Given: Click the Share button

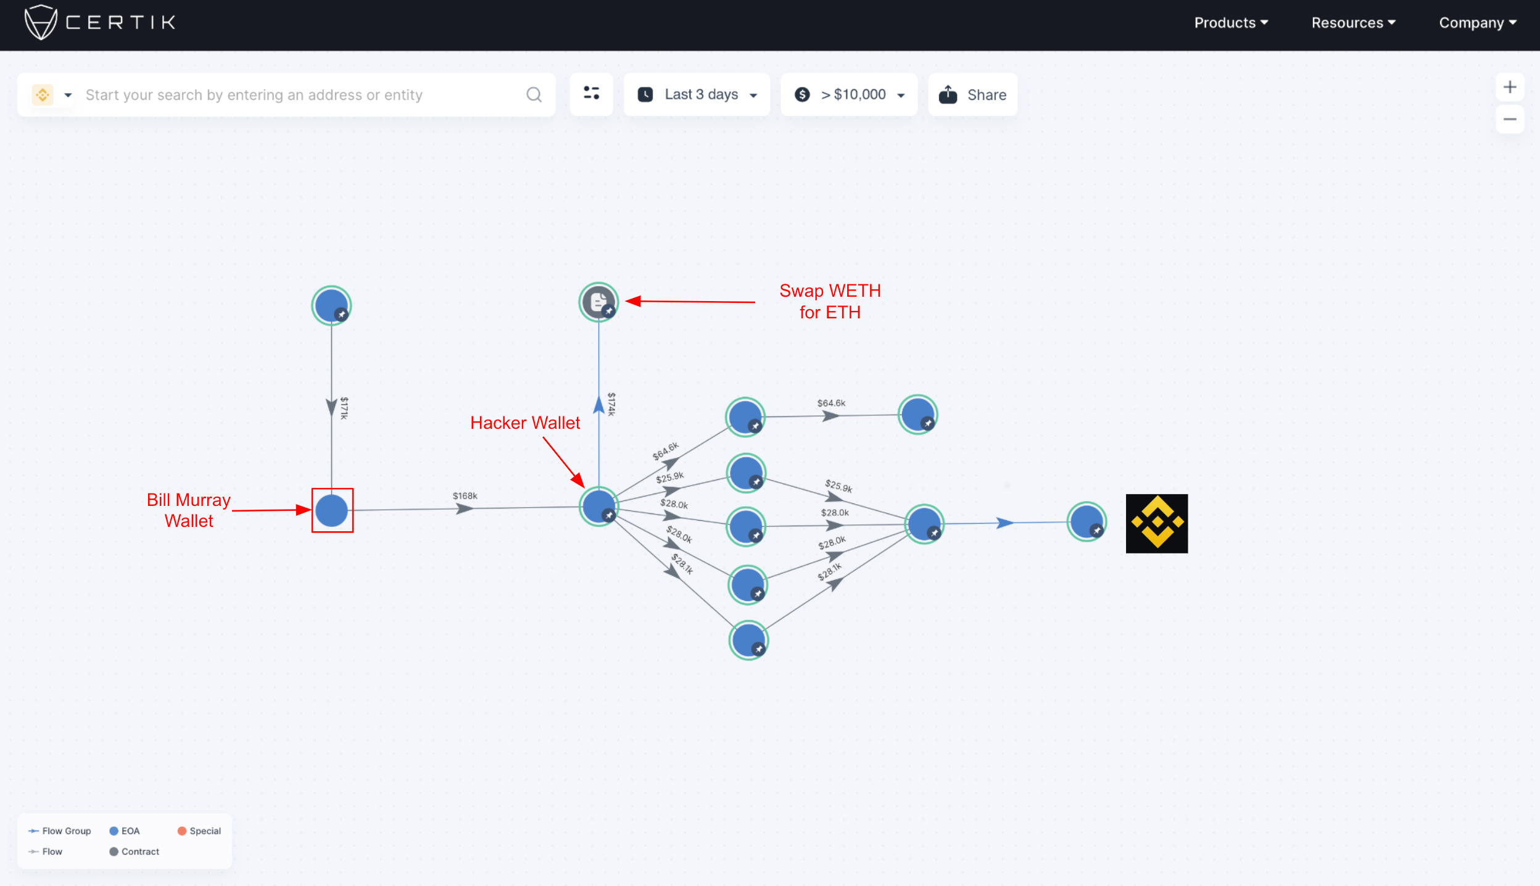Looking at the screenshot, I should (x=972, y=94).
